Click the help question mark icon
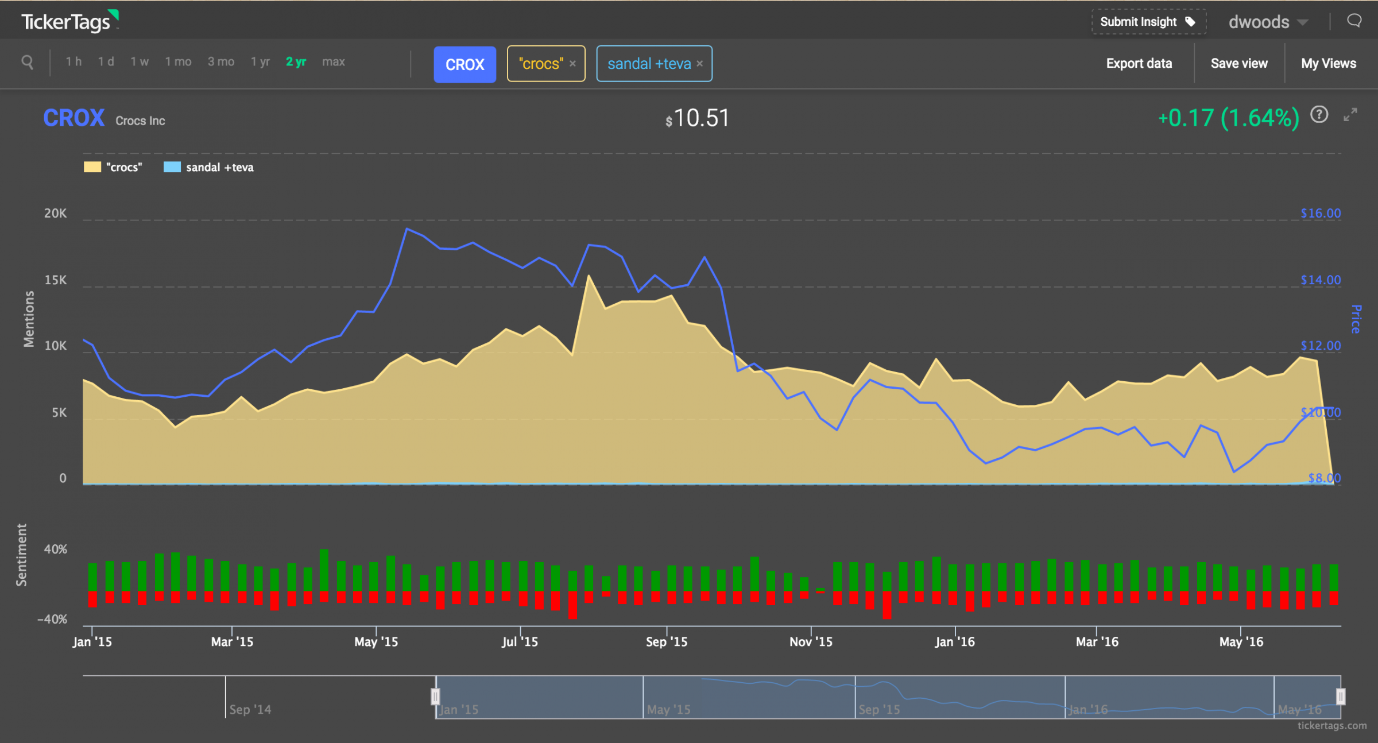The width and height of the screenshot is (1378, 743). tap(1319, 115)
